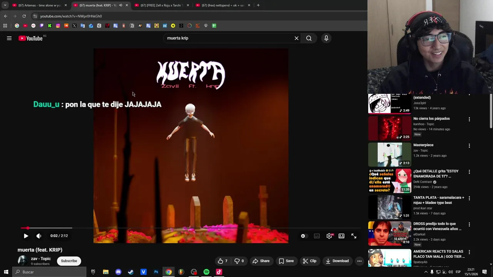The width and height of the screenshot is (493, 277).
Task: Open Discord from the taskbar
Action: [118, 272]
